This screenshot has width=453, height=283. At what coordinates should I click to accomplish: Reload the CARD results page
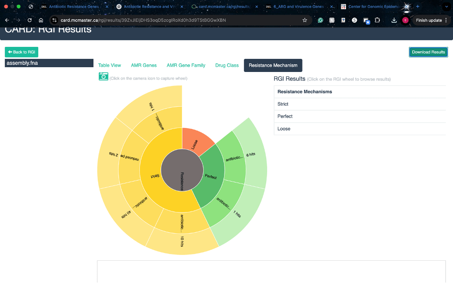point(30,20)
